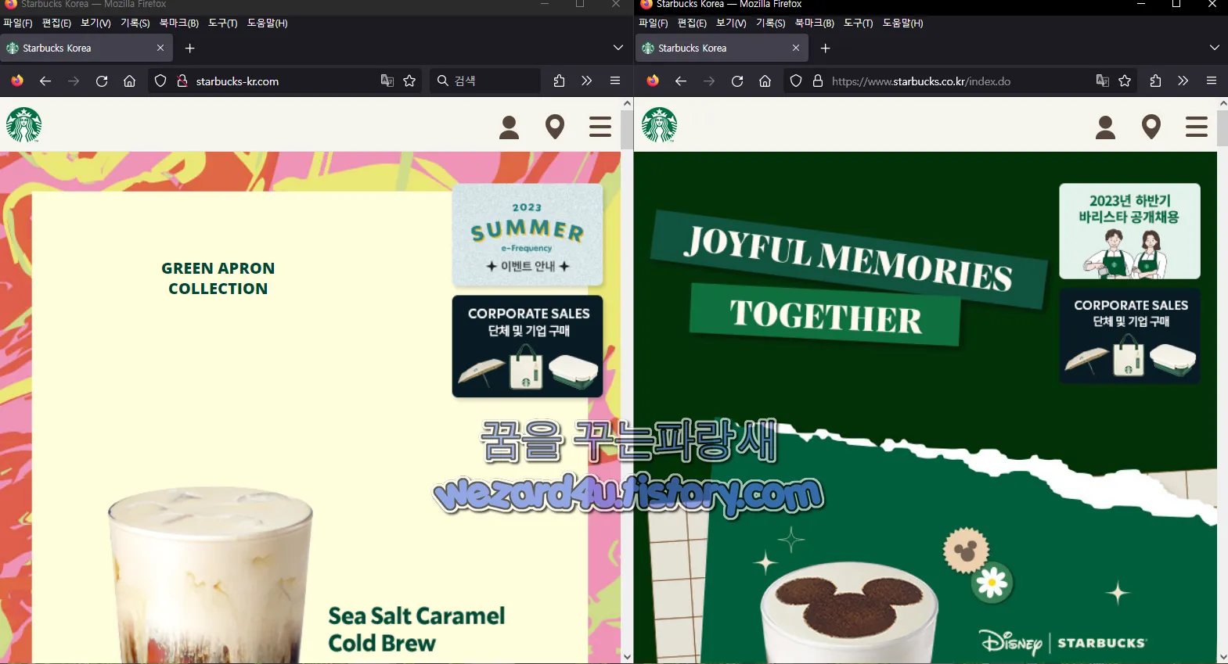
Task: Open new tab in left window
Action: (x=189, y=48)
